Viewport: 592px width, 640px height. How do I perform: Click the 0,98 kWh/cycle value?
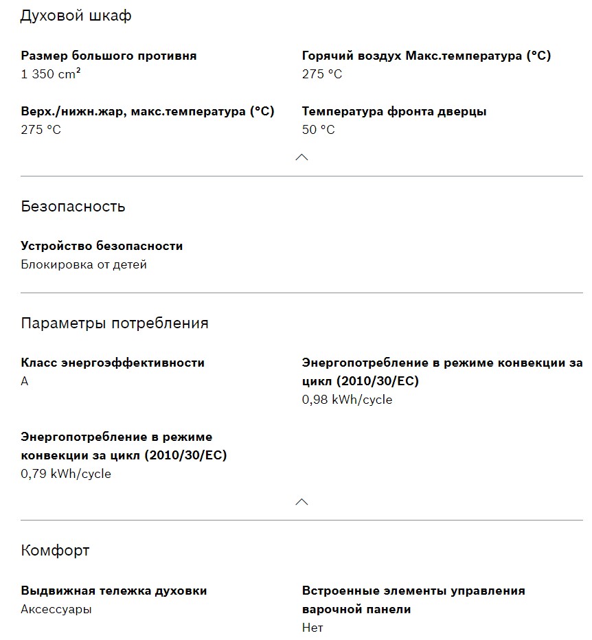click(347, 400)
